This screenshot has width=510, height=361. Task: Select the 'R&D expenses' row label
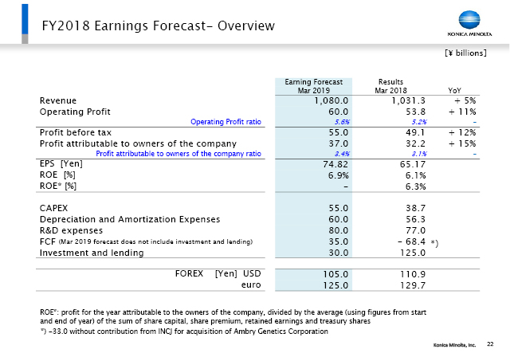(x=71, y=230)
